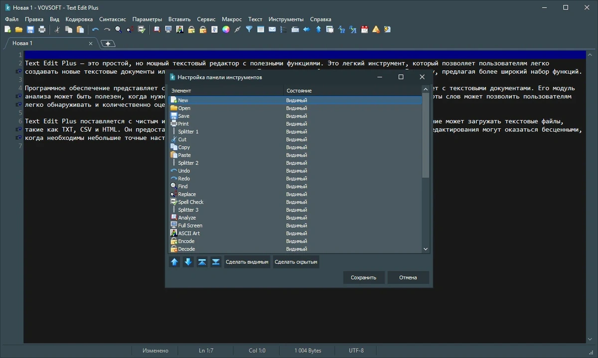598x358 pixels.
Task: Click the Сделать скрытым button
Action: pos(296,262)
